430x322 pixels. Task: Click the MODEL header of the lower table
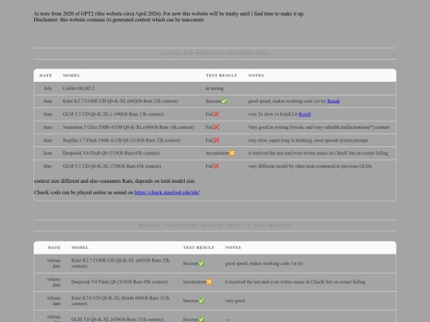point(80,247)
